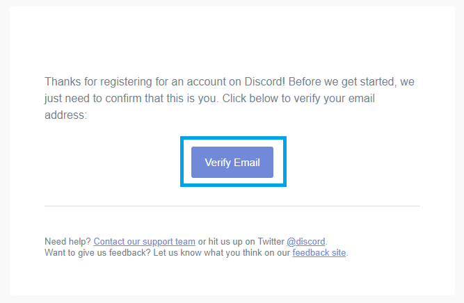The image size is (464, 303).
Task: Click the word "Discord!" in the message
Action: [x=264, y=81]
